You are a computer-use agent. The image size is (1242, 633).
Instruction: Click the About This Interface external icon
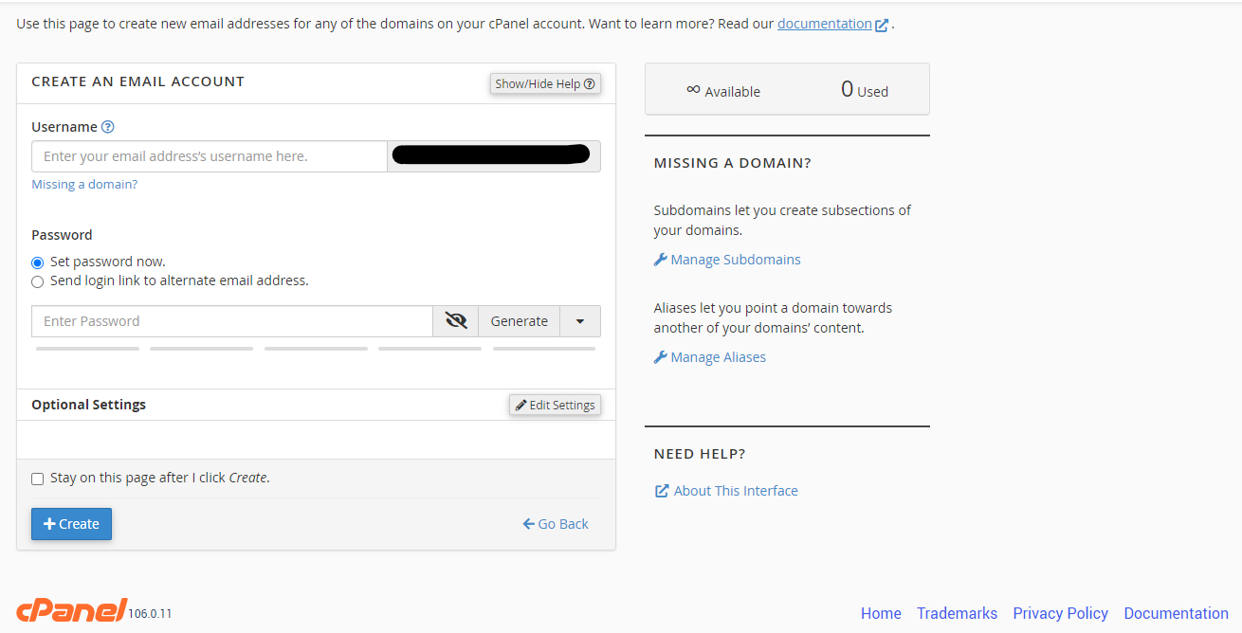(x=662, y=491)
